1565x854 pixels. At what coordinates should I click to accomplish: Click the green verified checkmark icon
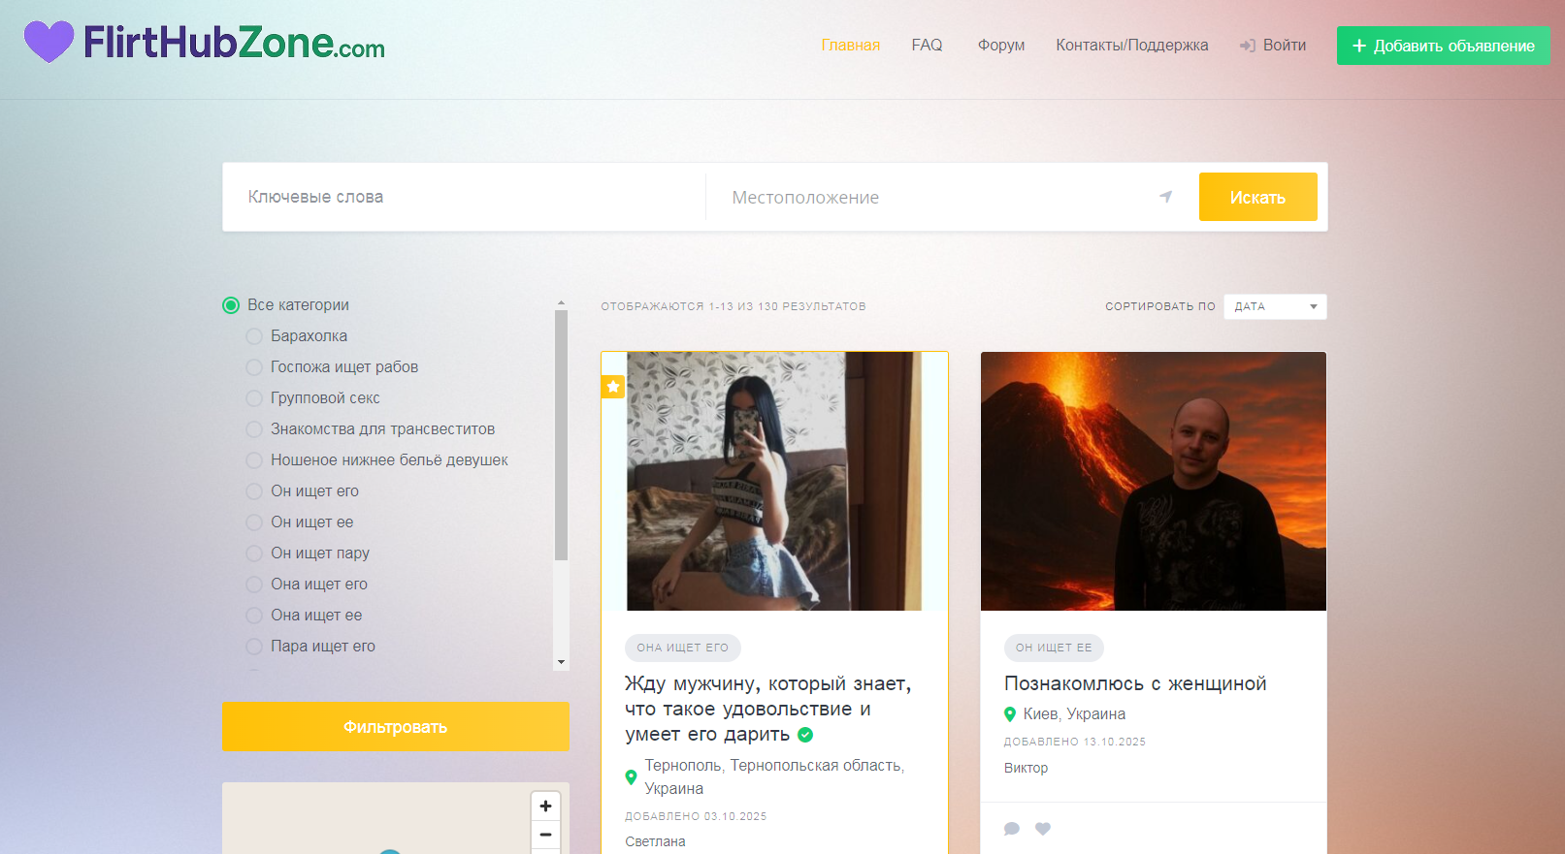tap(805, 735)
